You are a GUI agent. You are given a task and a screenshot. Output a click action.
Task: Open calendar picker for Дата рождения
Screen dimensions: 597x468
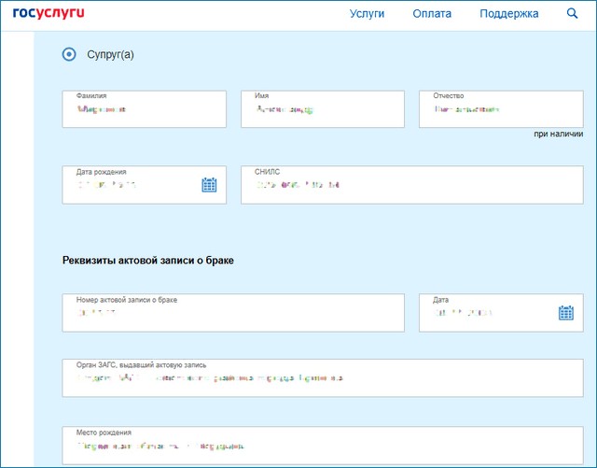click(x=209, y=185)
